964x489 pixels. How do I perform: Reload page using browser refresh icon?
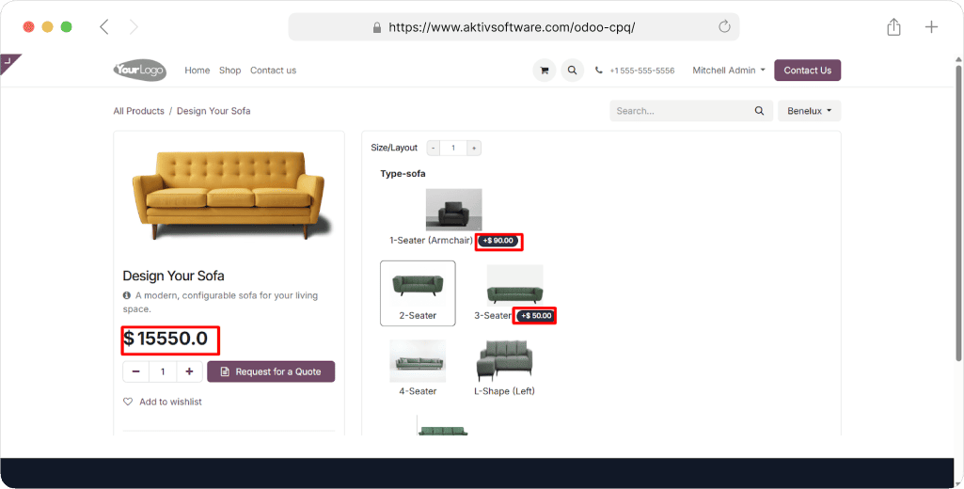[x=724, y=27]
